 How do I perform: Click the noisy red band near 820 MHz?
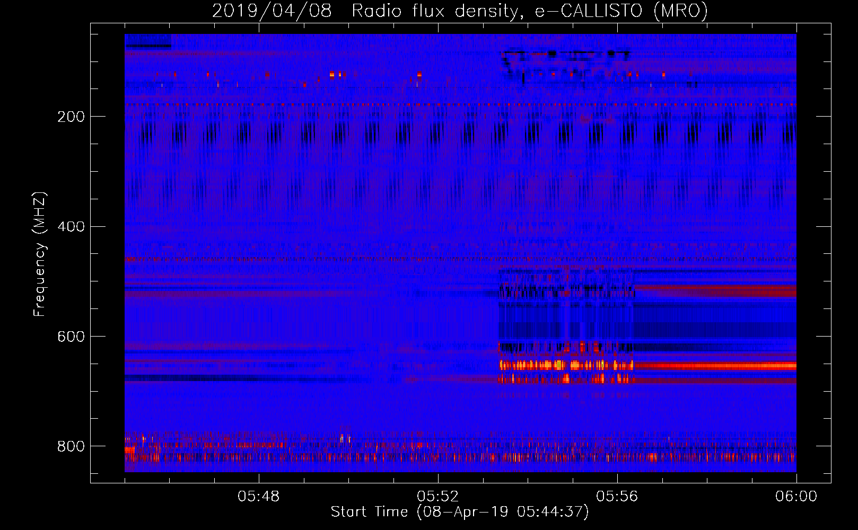pyautogui.click(x=460, y=456)
